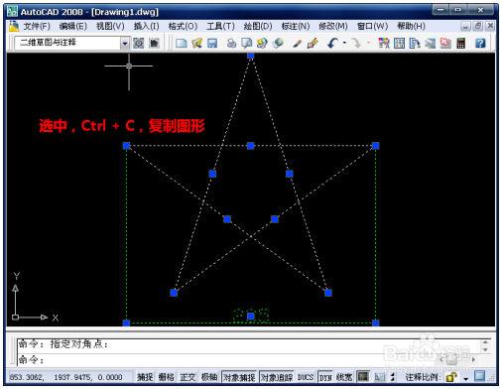Screen dimensions: 502x389
Task: Open status bar tray menu arrow
Action: click(x=466, y=378)
